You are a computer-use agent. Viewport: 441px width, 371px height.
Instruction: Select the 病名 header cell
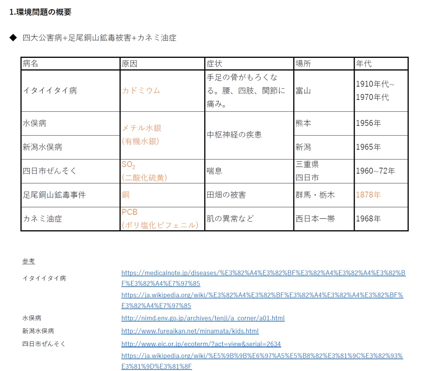[70, 63]
